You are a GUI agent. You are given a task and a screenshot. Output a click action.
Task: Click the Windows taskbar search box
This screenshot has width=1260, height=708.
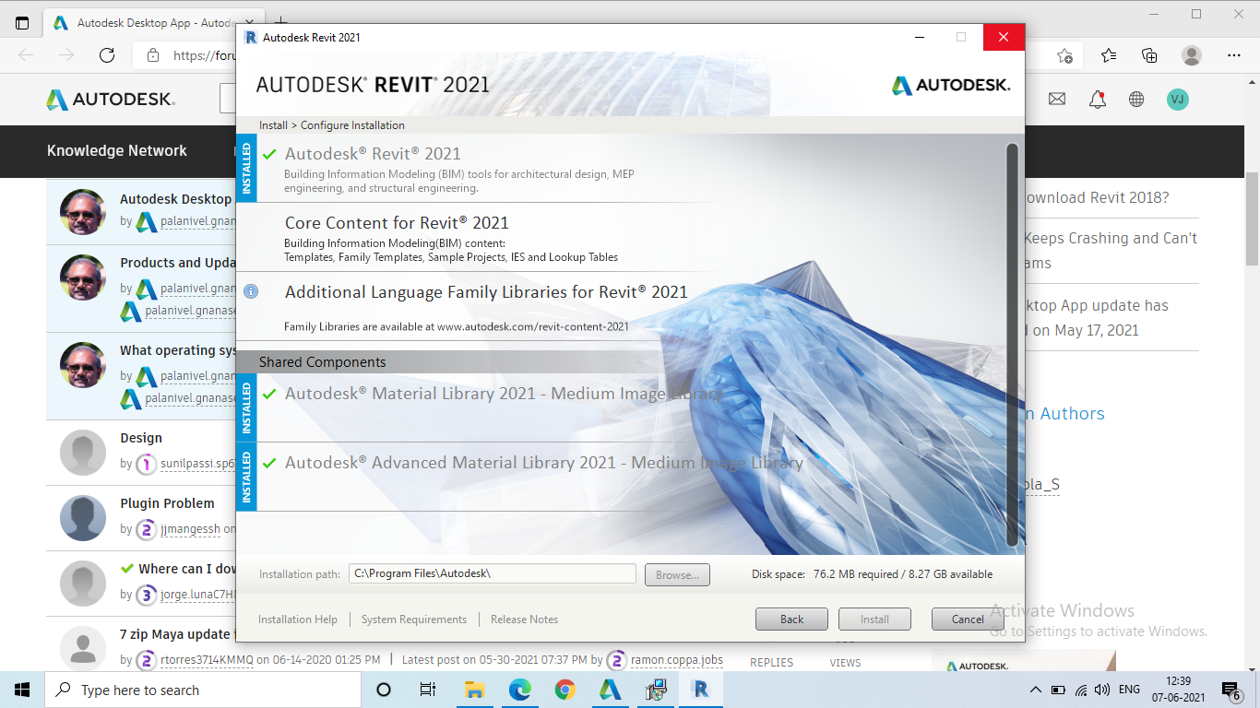click(202, 690)
